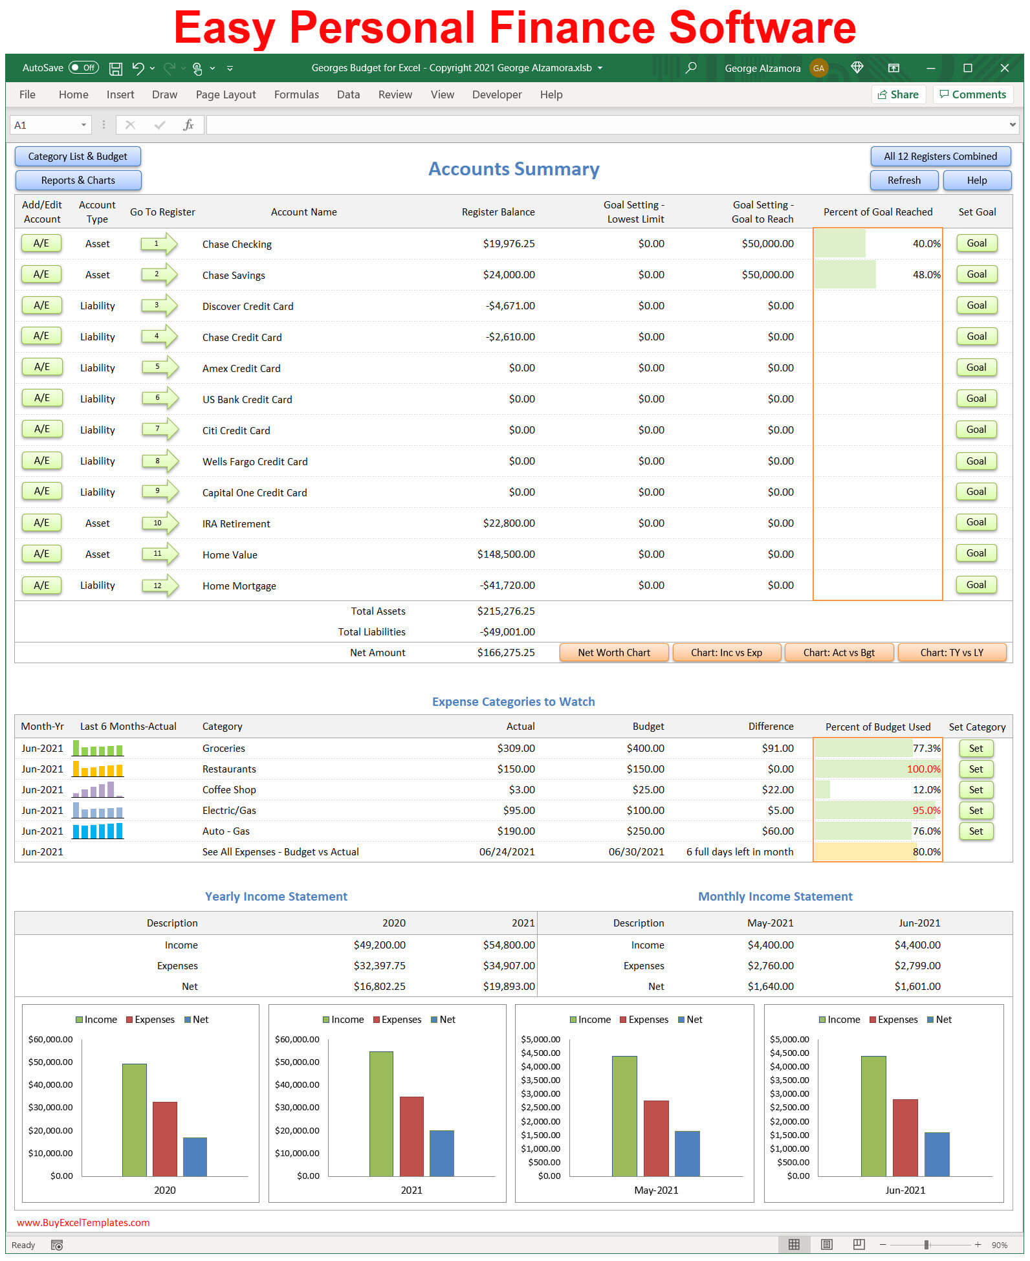Click the search magnifier in title bar
This screenshot has width=1030, height=1261.
coord(691,68)
